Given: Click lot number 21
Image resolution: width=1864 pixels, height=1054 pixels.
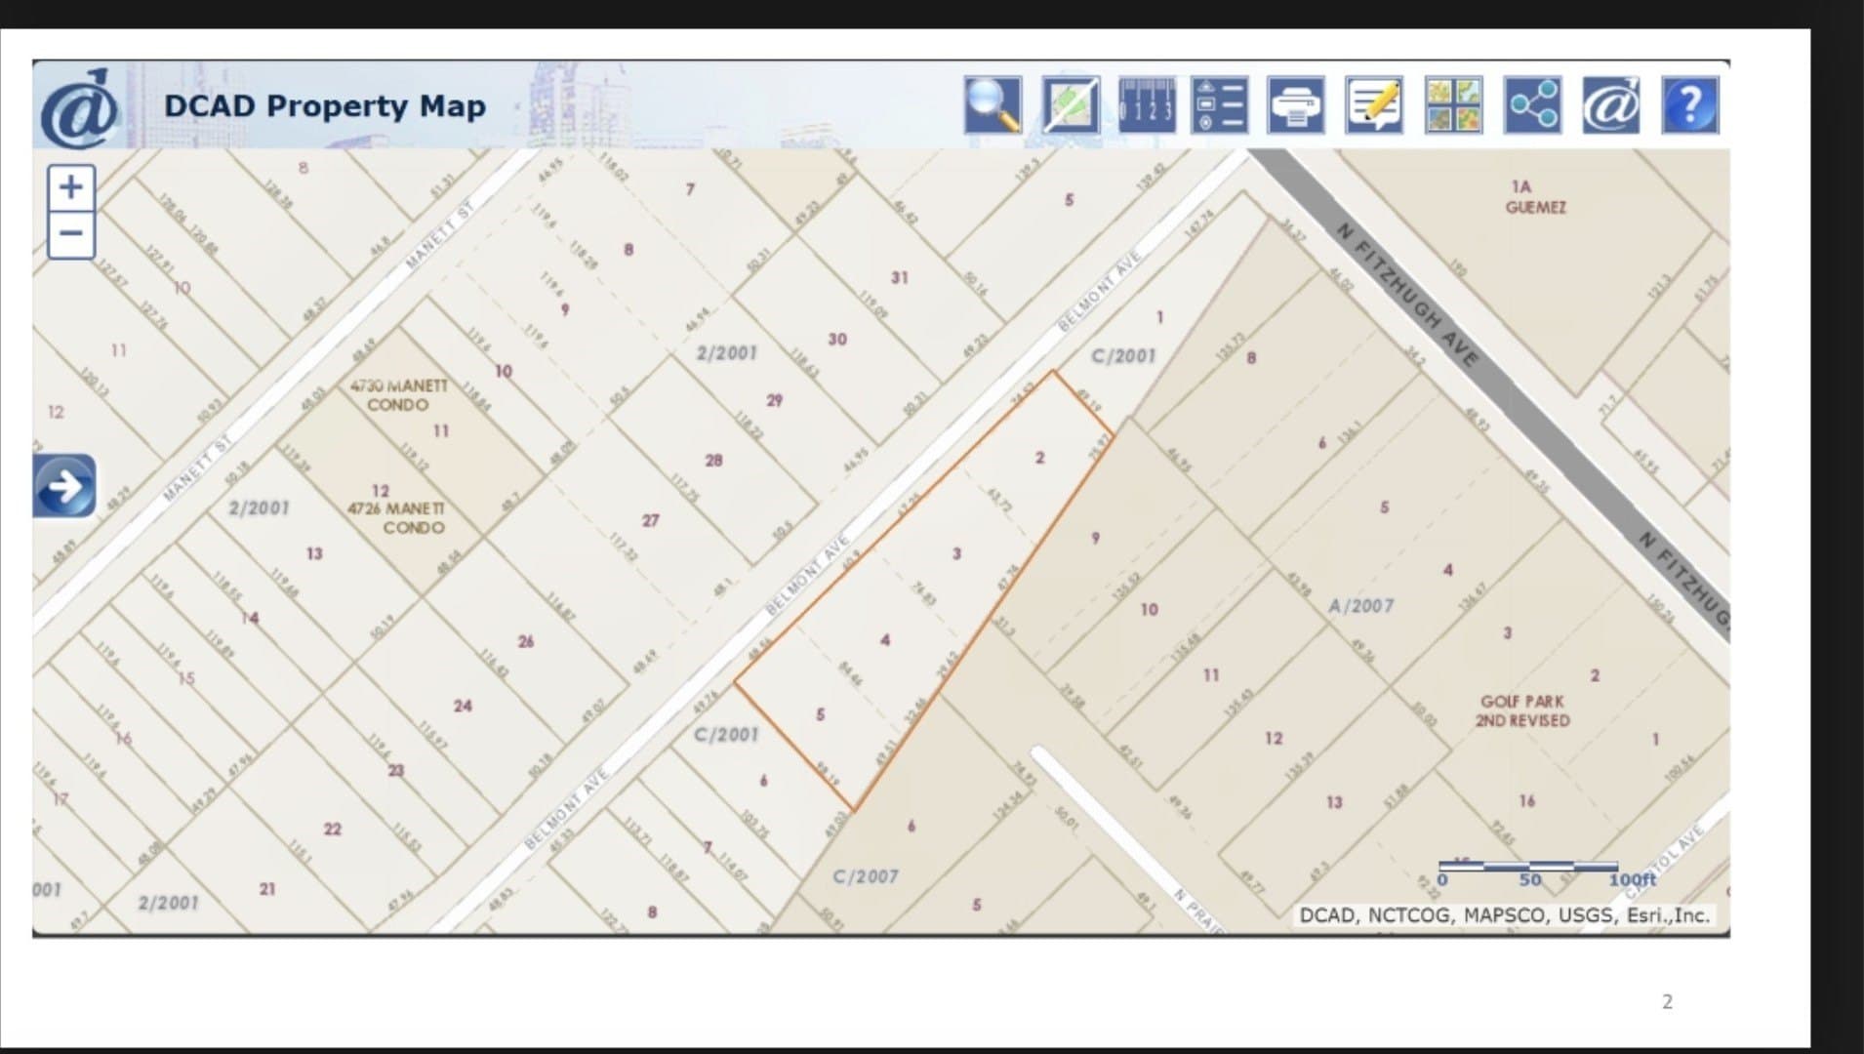Looking at the screenshot, I should pyautogui.click(x=267, y=889).
